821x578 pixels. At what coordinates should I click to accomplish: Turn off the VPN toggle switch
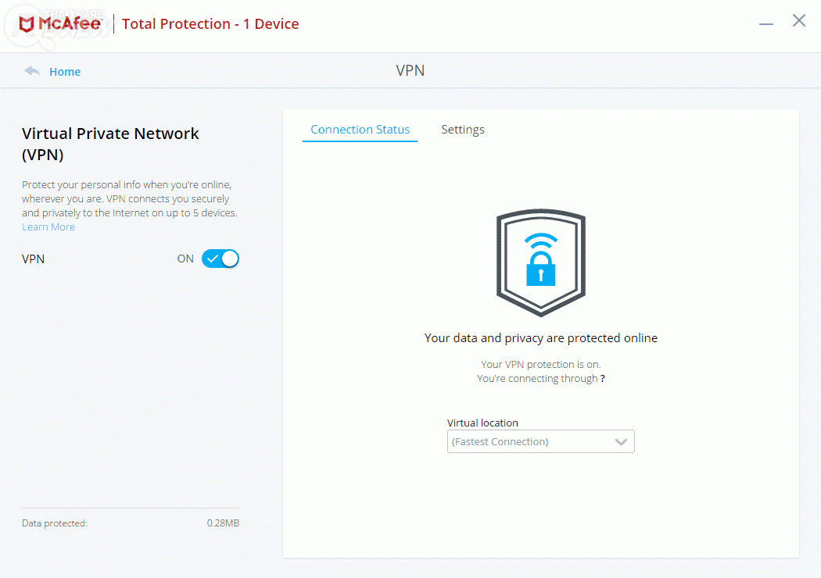220,259
